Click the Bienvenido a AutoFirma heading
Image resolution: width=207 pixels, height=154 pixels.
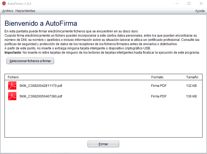click(x=41, y=23)
